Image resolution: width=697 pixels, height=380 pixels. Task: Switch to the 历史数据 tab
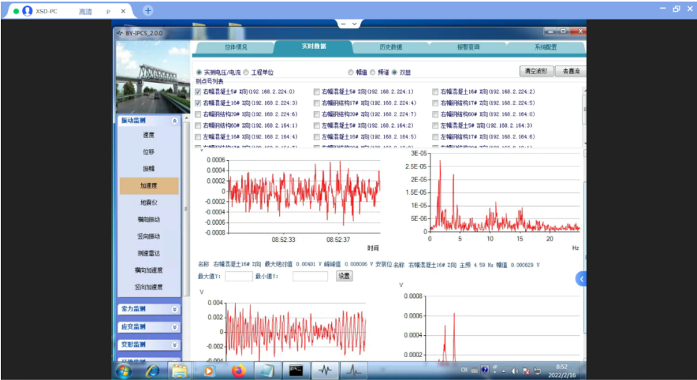(x=389, y=47)
